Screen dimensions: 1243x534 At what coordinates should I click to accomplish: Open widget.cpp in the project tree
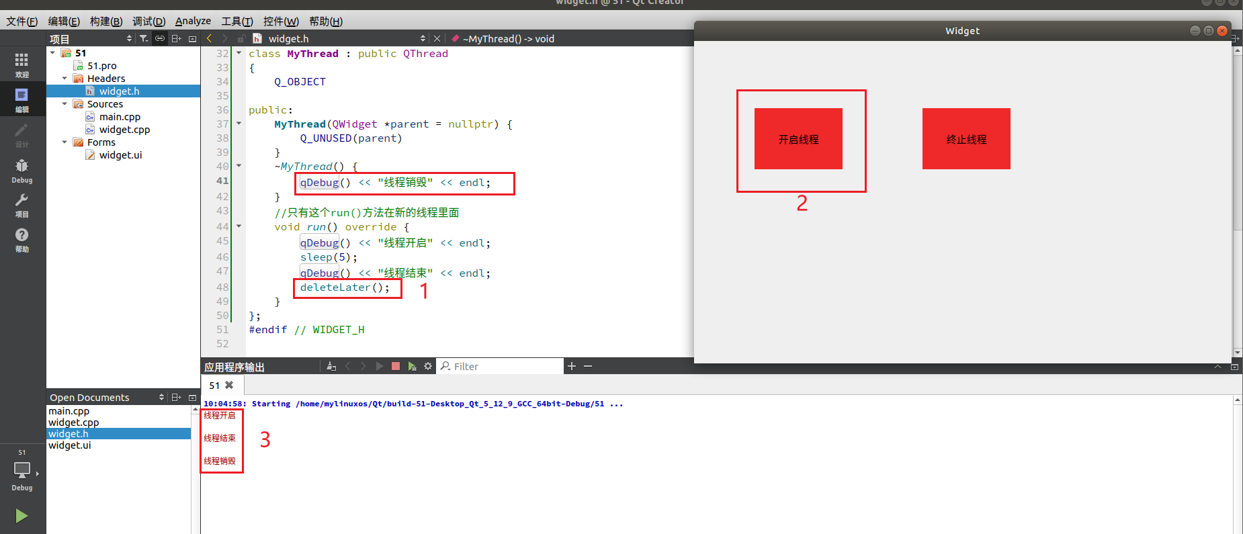(x=124, y=130)
